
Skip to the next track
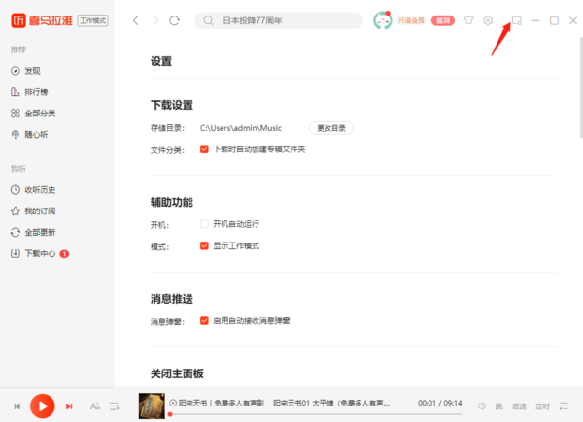coord(69,406)
